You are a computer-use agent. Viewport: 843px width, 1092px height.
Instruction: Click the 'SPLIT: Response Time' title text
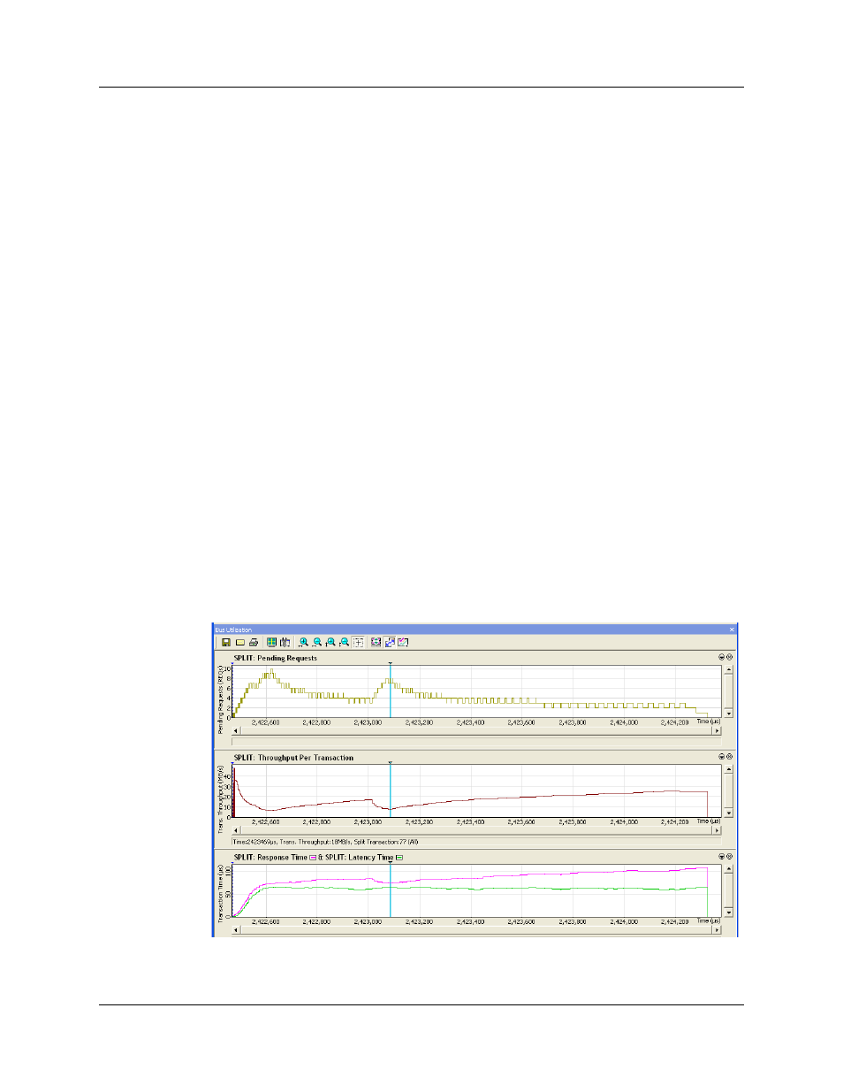pyautogui.click(x=270, y=858)
